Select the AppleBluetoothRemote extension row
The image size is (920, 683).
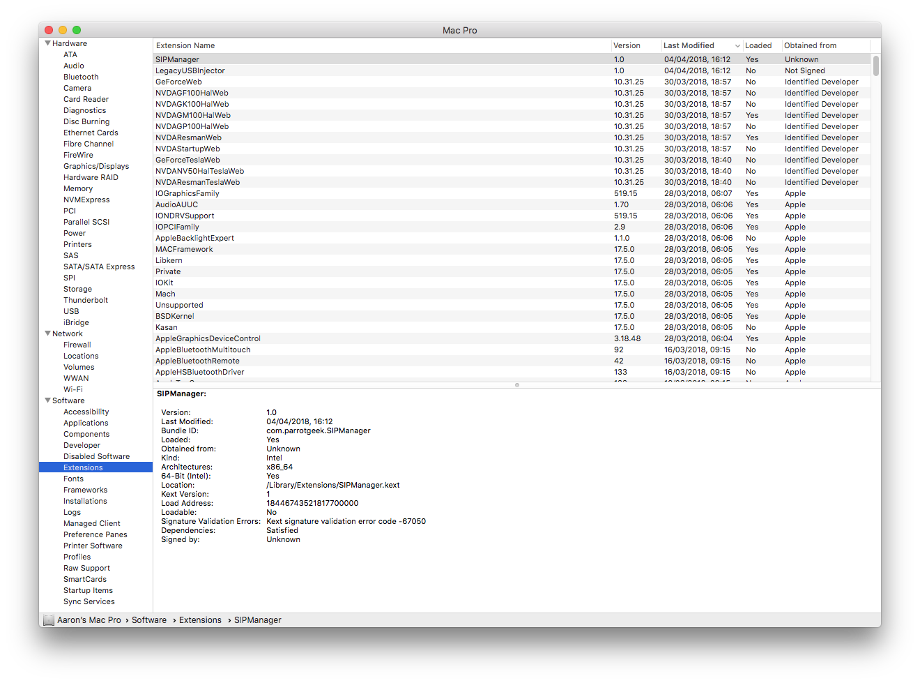[512, 361]
